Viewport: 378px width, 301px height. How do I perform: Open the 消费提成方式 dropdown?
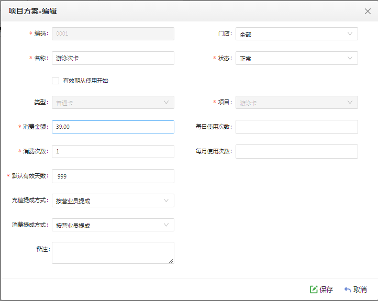pos(113,225)
